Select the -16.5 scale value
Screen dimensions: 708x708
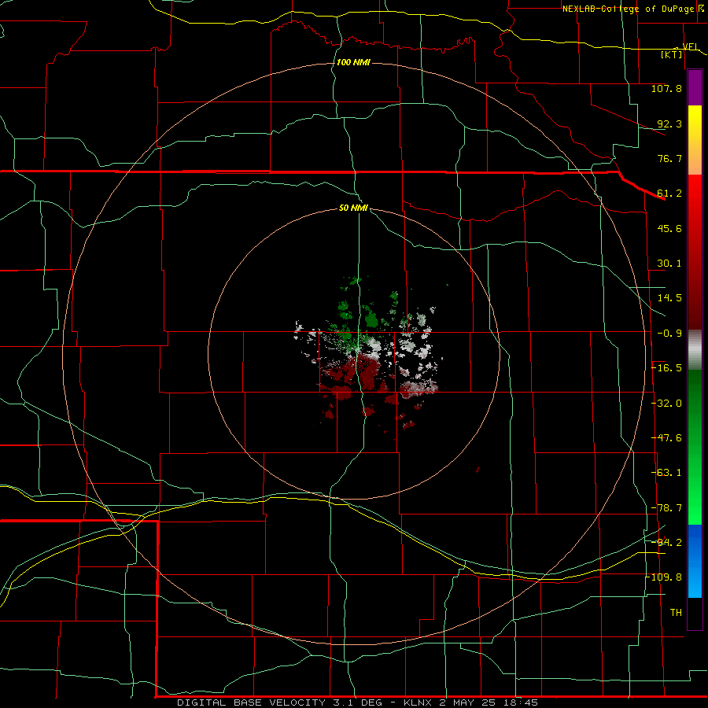coord(666,368)
